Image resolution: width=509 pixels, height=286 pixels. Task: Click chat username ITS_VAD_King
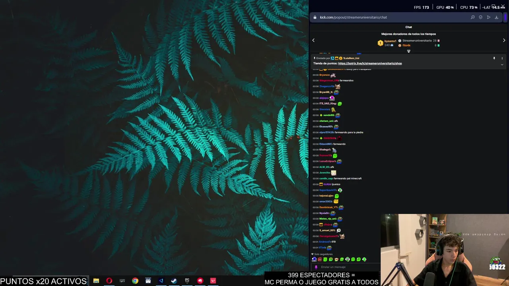pyautogui.click(x=328, y=104)
